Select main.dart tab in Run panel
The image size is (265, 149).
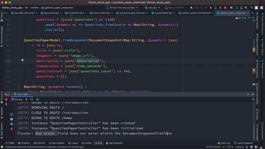pos(22,94)
